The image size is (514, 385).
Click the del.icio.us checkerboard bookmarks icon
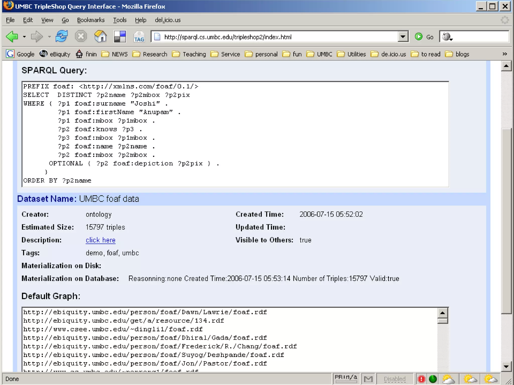point(120,37)
